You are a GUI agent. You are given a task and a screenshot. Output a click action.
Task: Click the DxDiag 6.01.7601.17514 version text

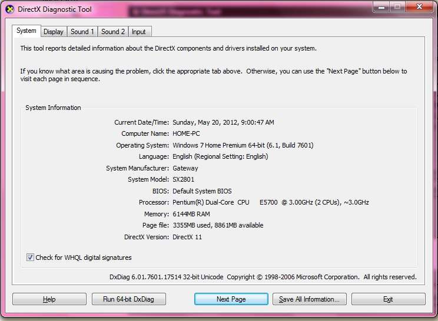(167, 277)
